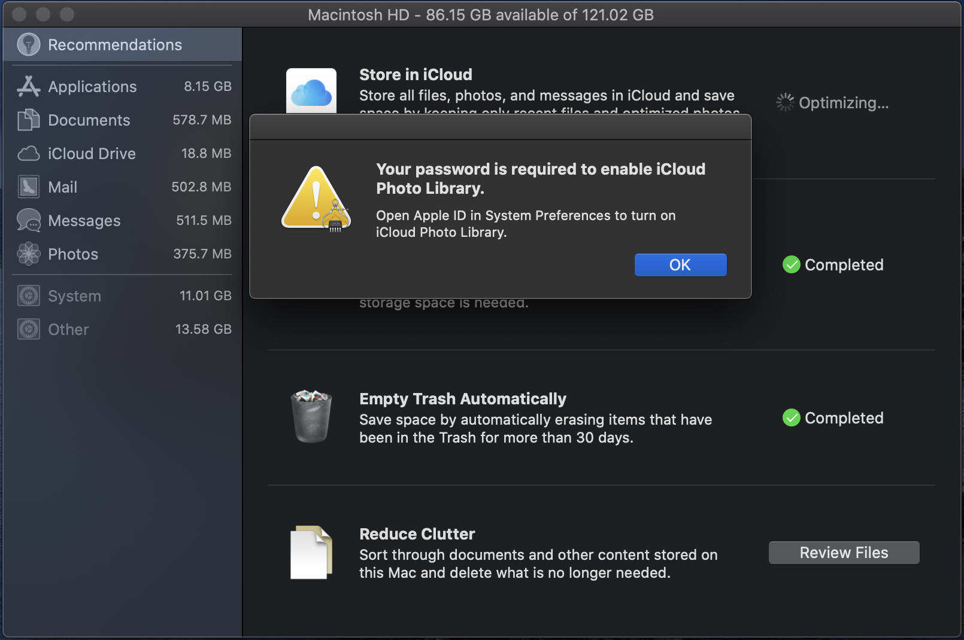Screen dimensions: 964x640
Task: Select the iCloud Drive category
Action: [x=122, y=154]
